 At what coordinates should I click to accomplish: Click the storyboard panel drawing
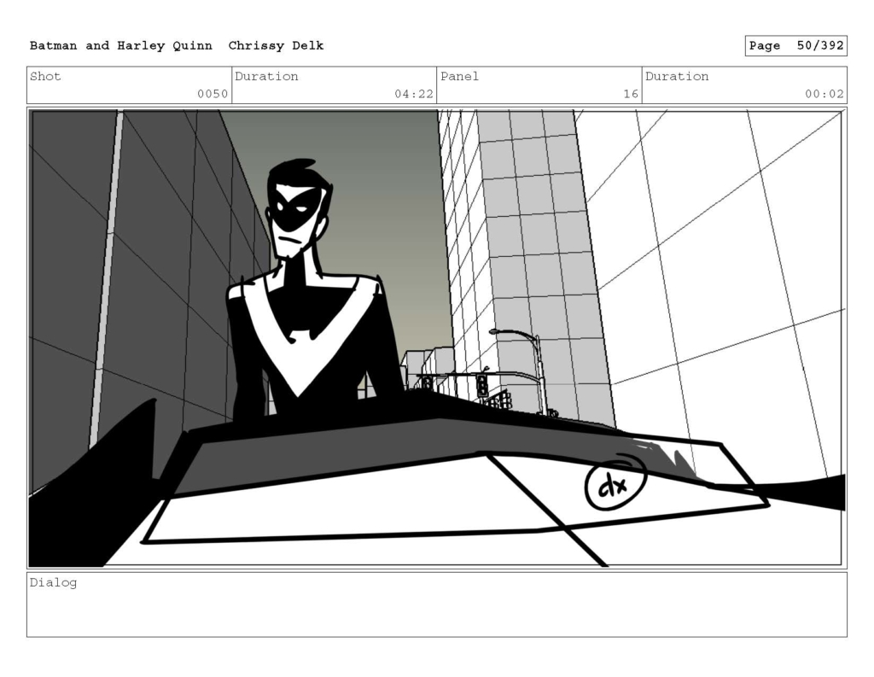point(437,338)
